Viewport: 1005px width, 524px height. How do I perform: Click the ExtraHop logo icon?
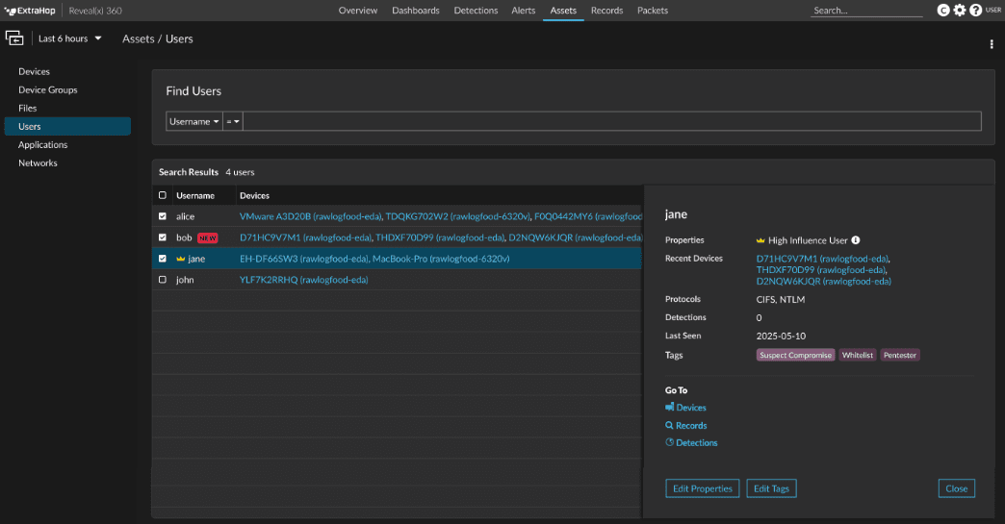pyautogui.click(x=10, y=11)
